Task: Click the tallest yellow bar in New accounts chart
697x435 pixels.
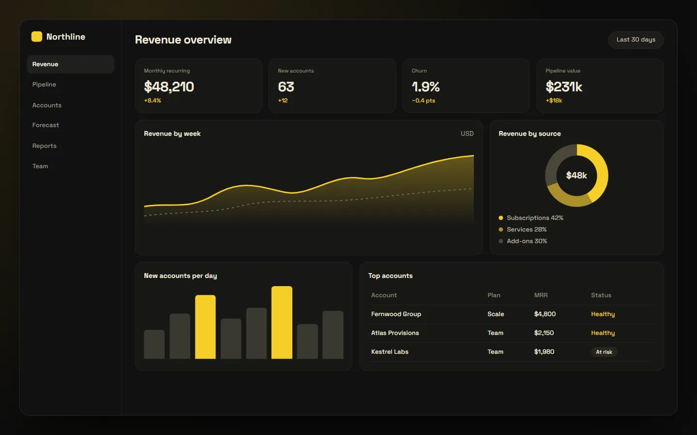Action: [x=282, y=322]
